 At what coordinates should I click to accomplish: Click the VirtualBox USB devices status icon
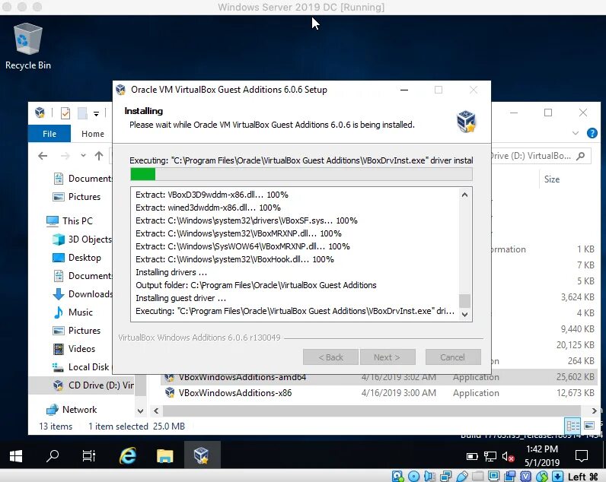[x=461, y=477]
